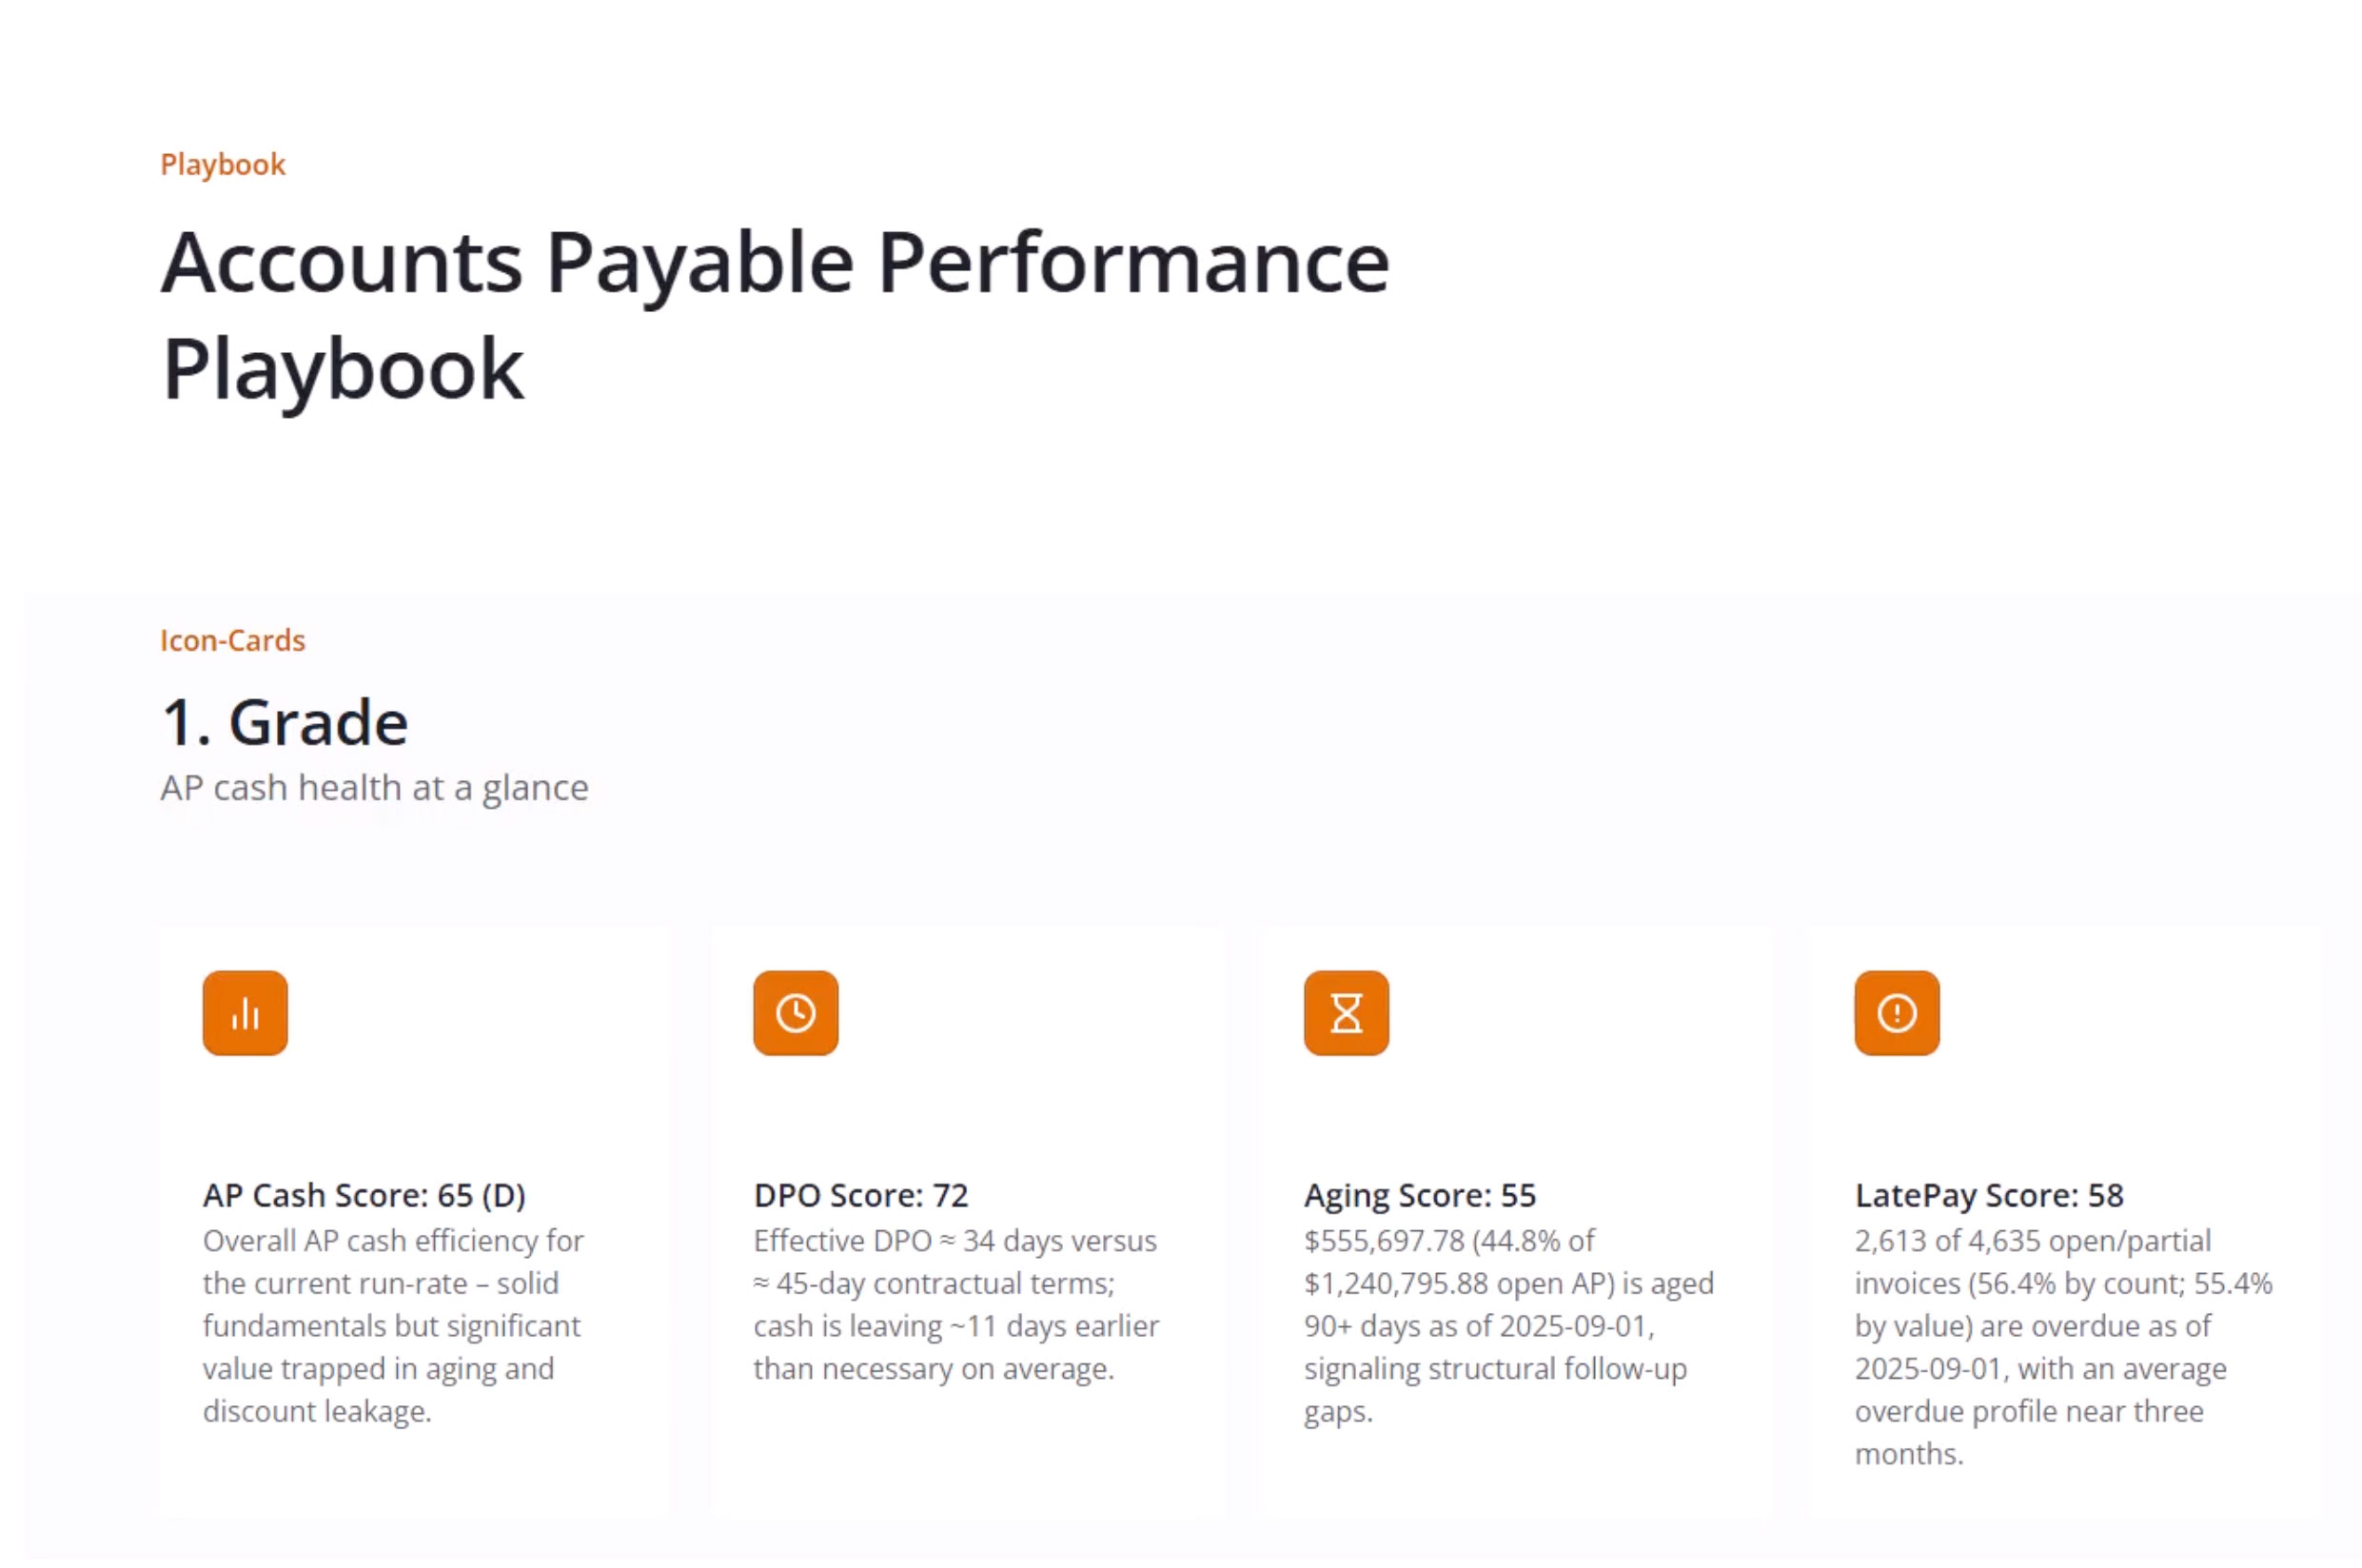This screenshot has height=1568, width=2362.
Task: Click the alert icon above LatePay Score
Action: tap(1896, 1013)
